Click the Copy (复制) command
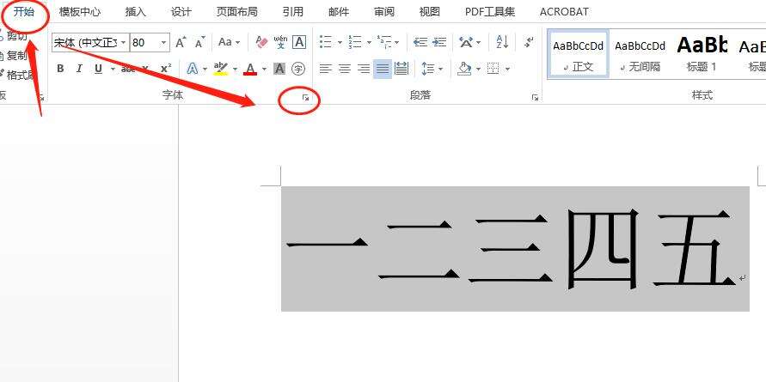The image size is (766, 382). click(x=14, y=56)
